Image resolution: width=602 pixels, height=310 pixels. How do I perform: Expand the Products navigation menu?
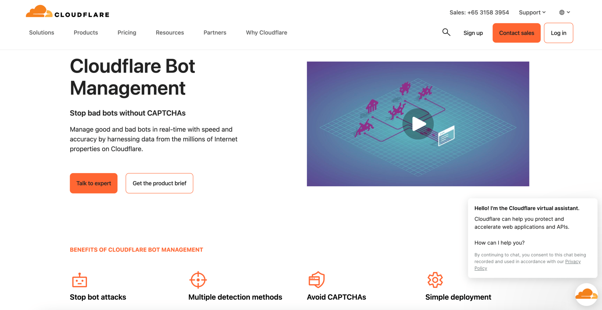[86, 33]
